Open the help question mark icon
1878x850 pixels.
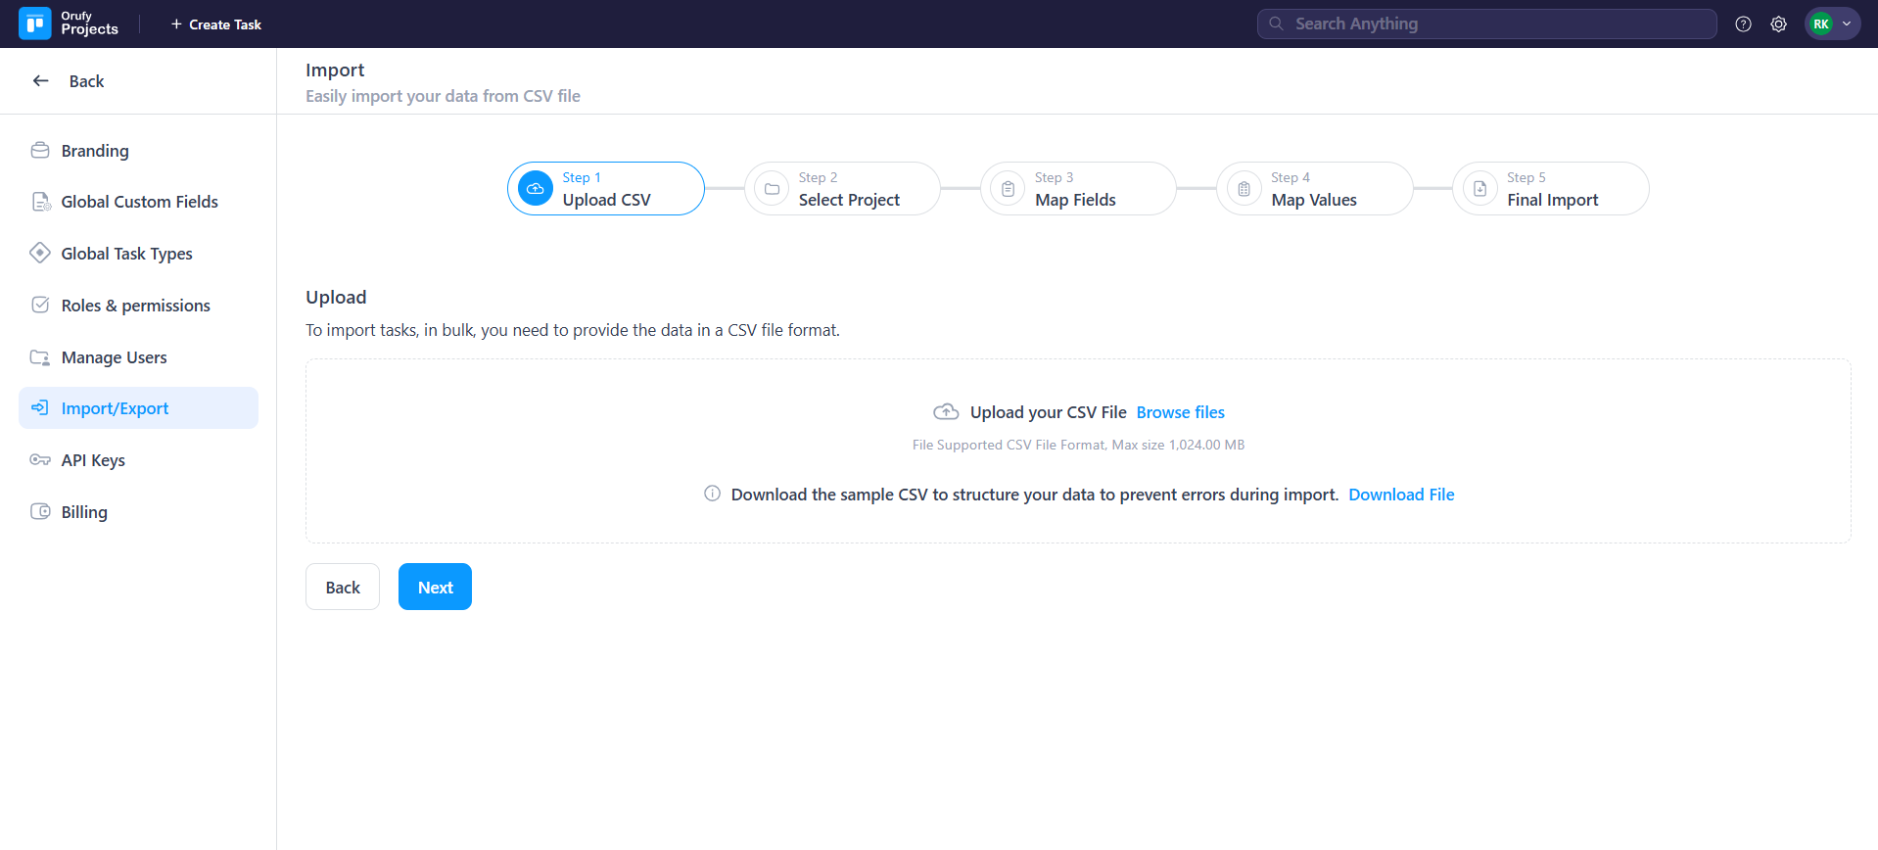(1743, 24)
